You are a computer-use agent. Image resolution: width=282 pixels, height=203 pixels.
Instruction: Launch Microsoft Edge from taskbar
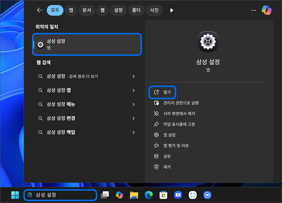149,195
